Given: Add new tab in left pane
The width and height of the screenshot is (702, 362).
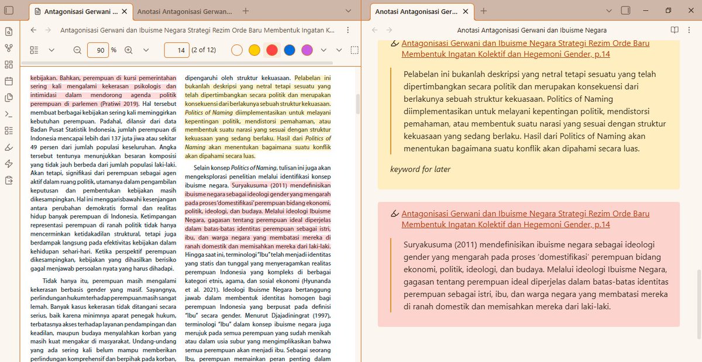Looking at the screenshot, I should point(246,11).
